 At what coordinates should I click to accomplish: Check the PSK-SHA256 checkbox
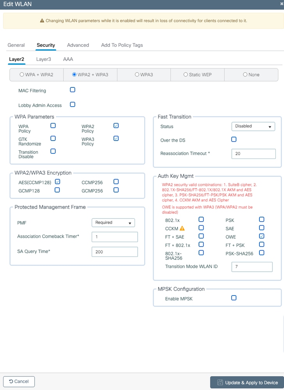[x=262, y=253]
